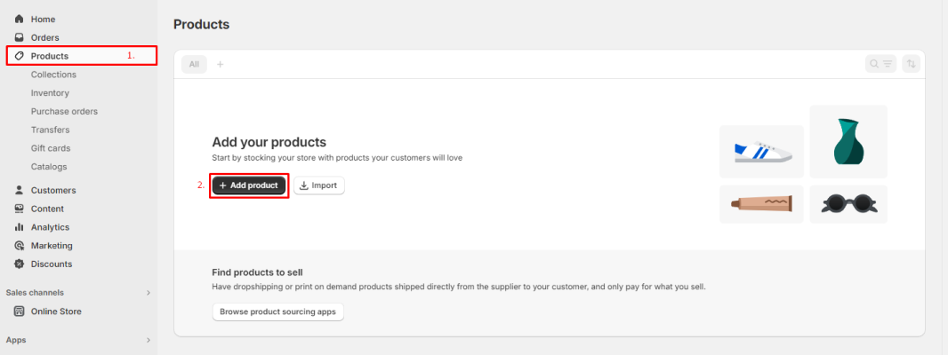
Task: Go to Inventory submenu item
Action: pyautogui.click(x=50, y=93)
